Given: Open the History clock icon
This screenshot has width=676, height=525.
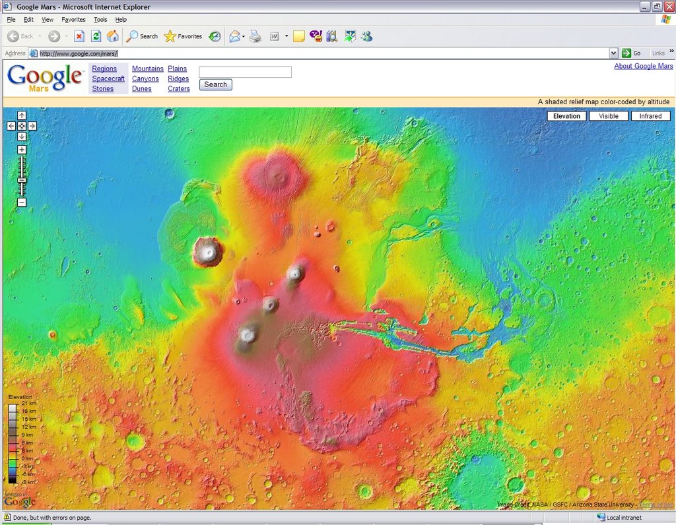Looking at the screenshot, I should (215, 37).
